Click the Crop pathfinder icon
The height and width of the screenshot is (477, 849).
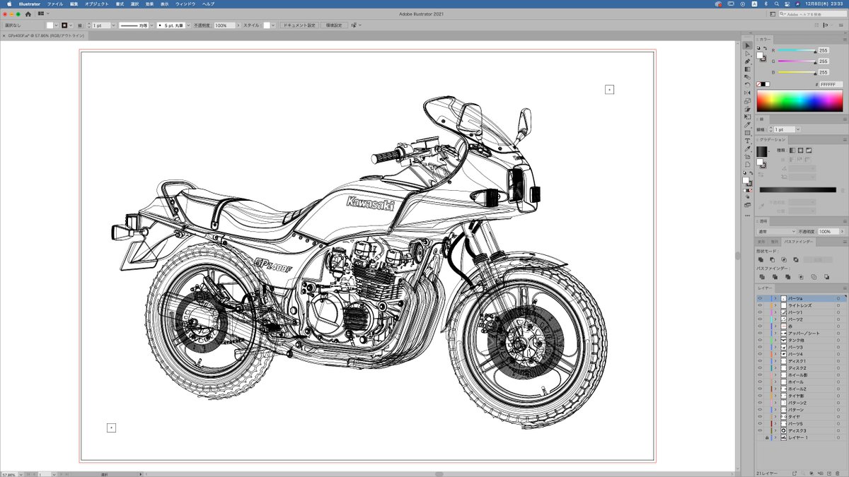[x=801, y=277]
